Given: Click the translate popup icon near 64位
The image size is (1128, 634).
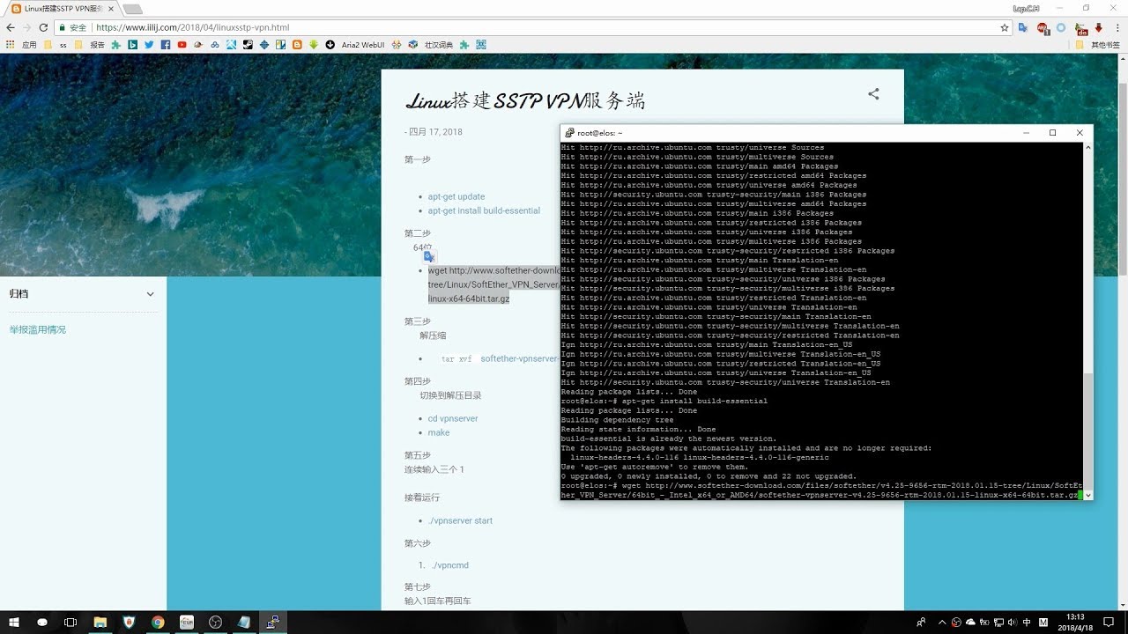Looking at the screenshot, I should 429,256.
